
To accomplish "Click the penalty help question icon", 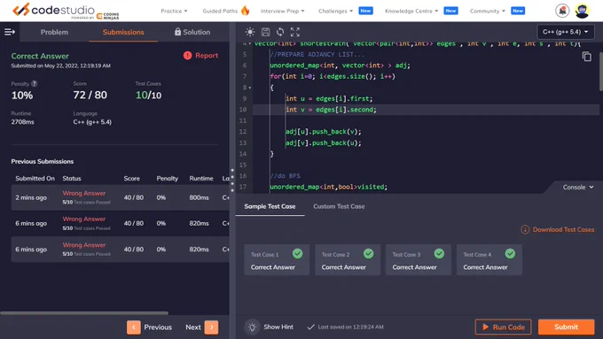I will [x=35, y=83].
